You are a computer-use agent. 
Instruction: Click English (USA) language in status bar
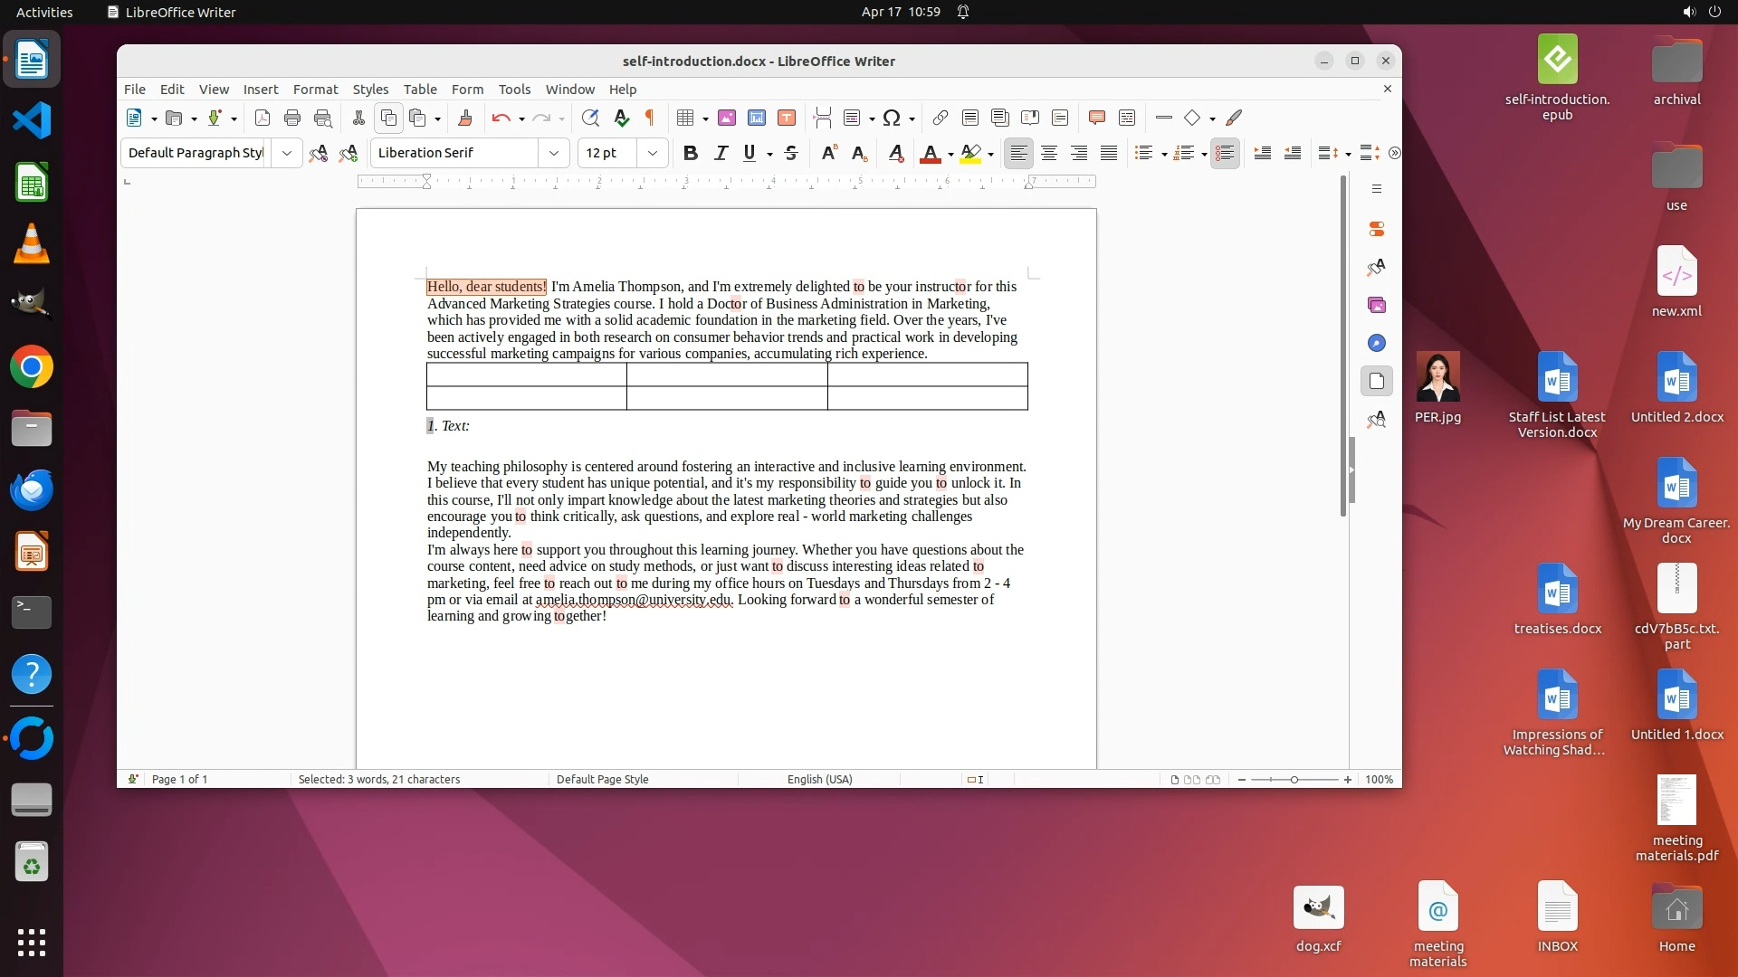click(x=819, y=779)
